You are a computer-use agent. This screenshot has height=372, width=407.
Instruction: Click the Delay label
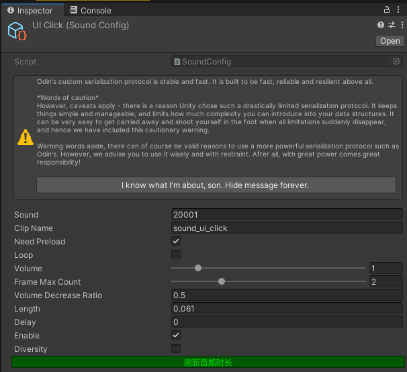tap(25, 322)
